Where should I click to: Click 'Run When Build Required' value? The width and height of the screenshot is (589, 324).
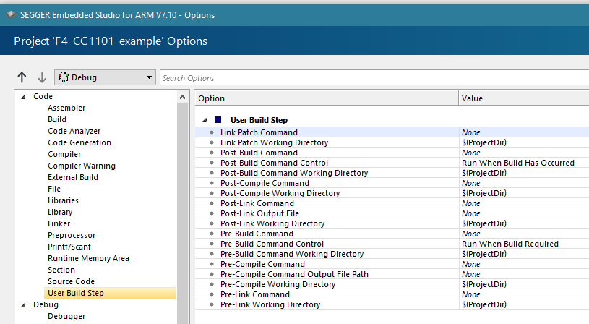[x=510, y=244]
